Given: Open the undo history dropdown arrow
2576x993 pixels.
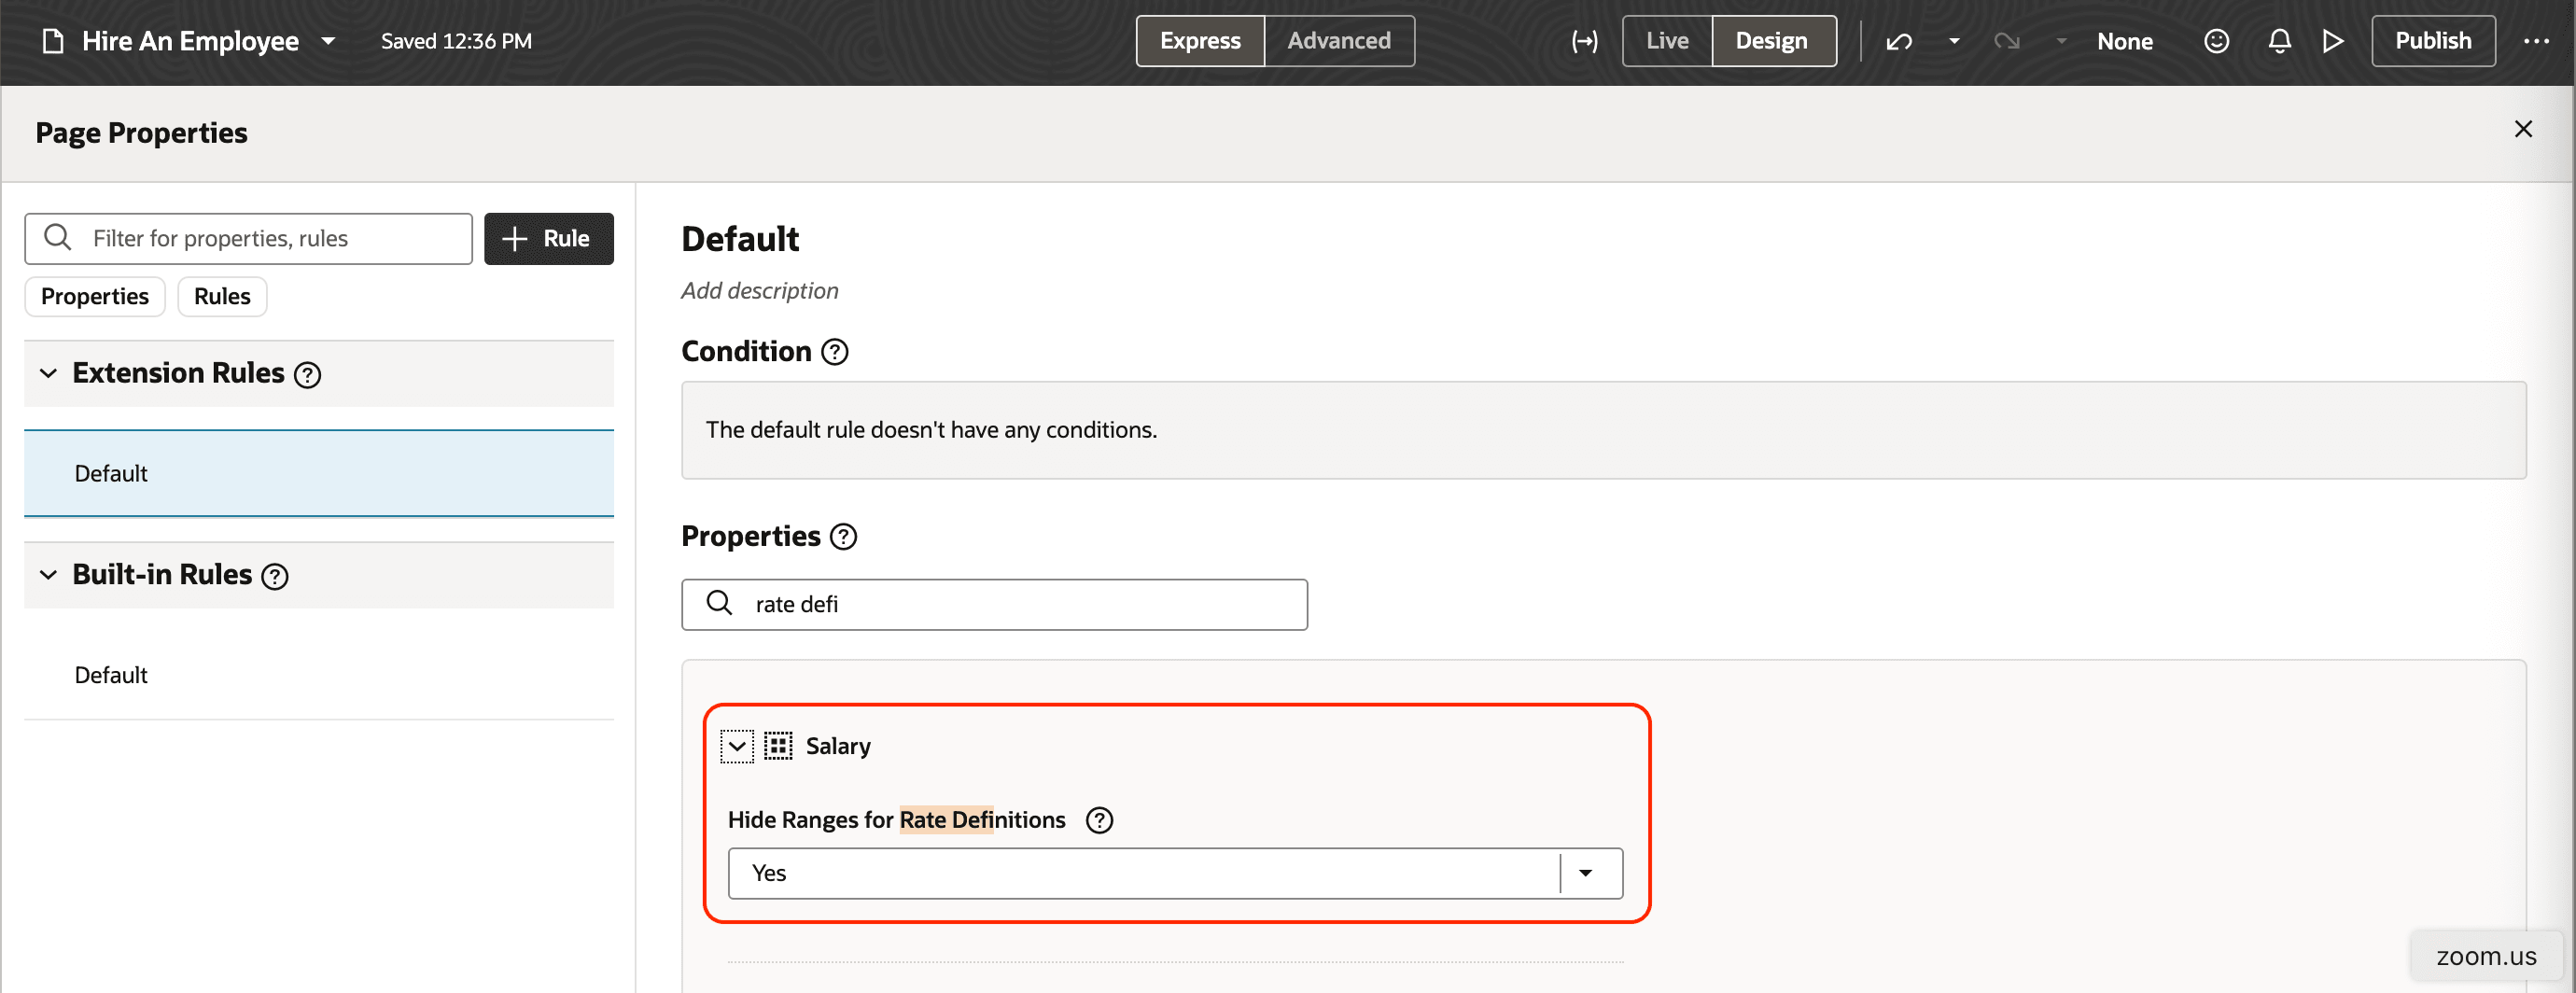Looking at the screenshot, I should point(1953,41).
